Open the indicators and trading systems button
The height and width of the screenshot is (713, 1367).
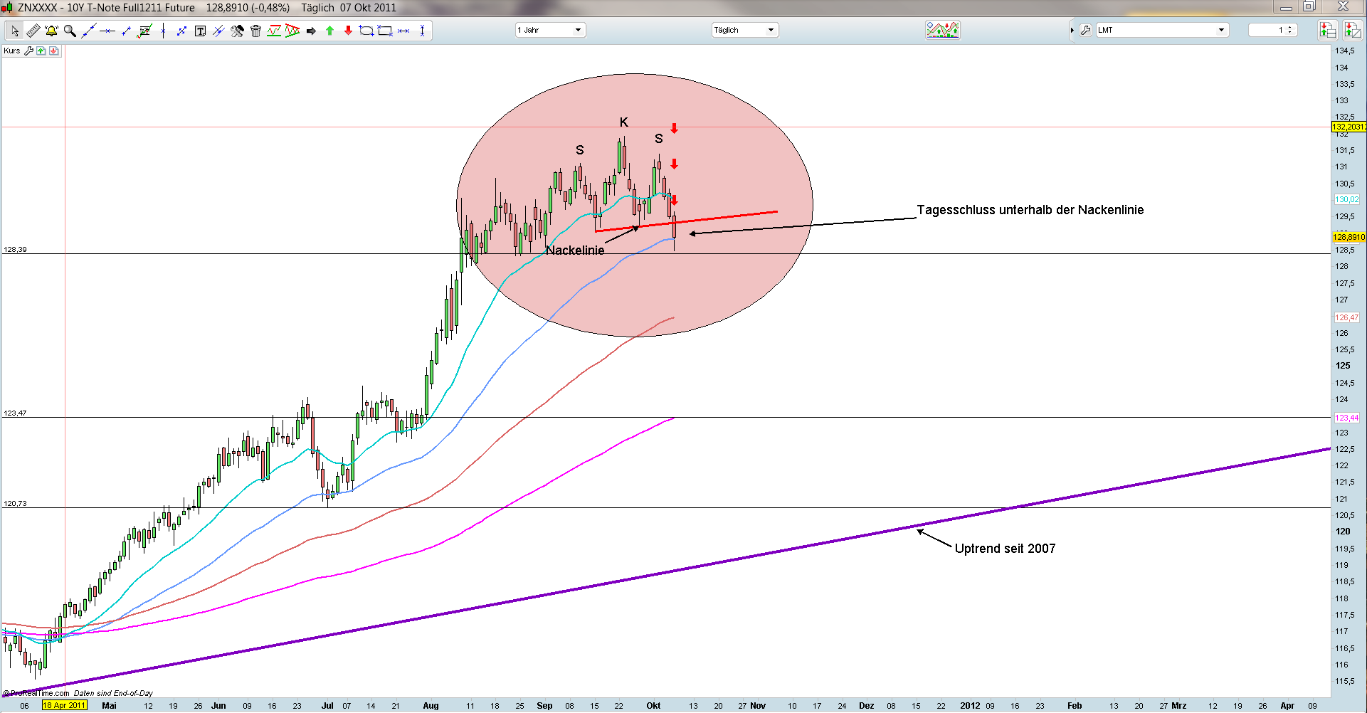(942, 30)
